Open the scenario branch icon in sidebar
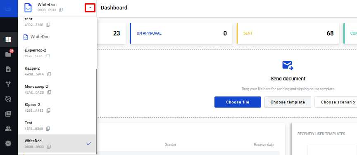This screenshot has width=357, height=155. (8, 84)
